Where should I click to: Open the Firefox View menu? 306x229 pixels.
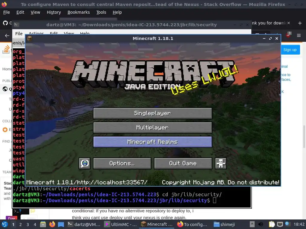pyautogui.click(x=35, y=12)
